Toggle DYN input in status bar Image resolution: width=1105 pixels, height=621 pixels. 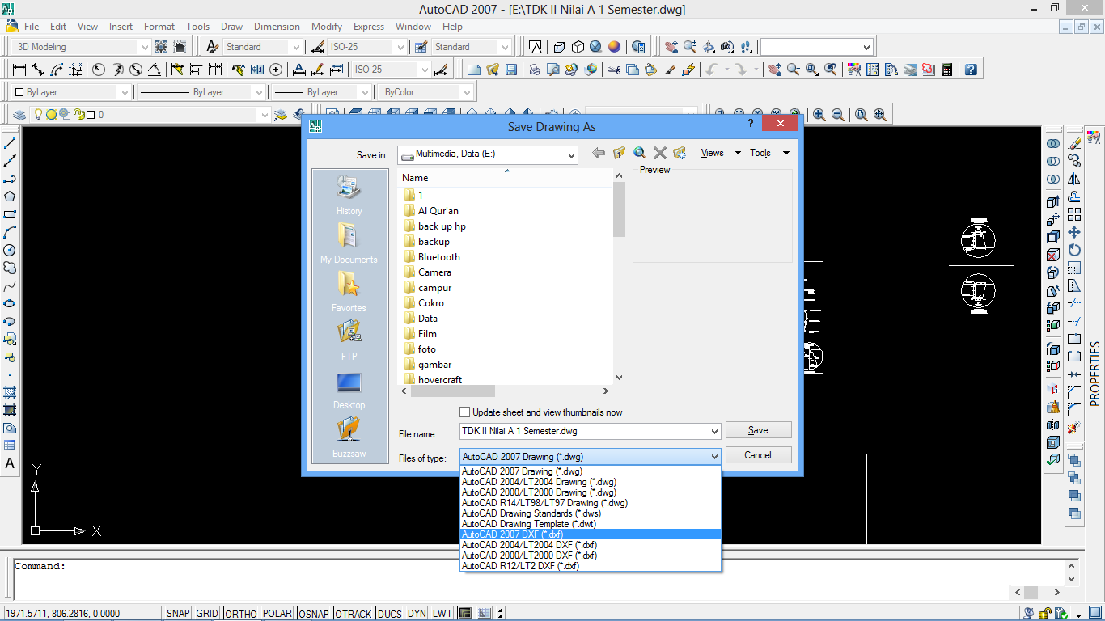pyautogui.click(x=417, y=614)
